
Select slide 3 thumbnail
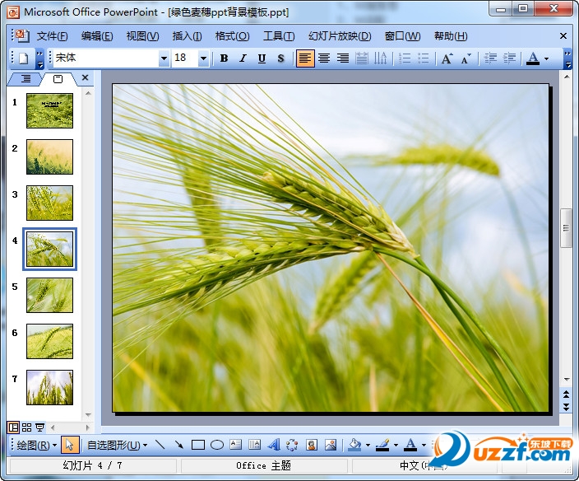click(x=49, y=203)
